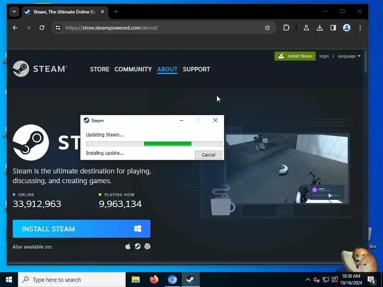Show hidden system tray icons
This screenshot has width=383, height=287.
click(308, 280)
